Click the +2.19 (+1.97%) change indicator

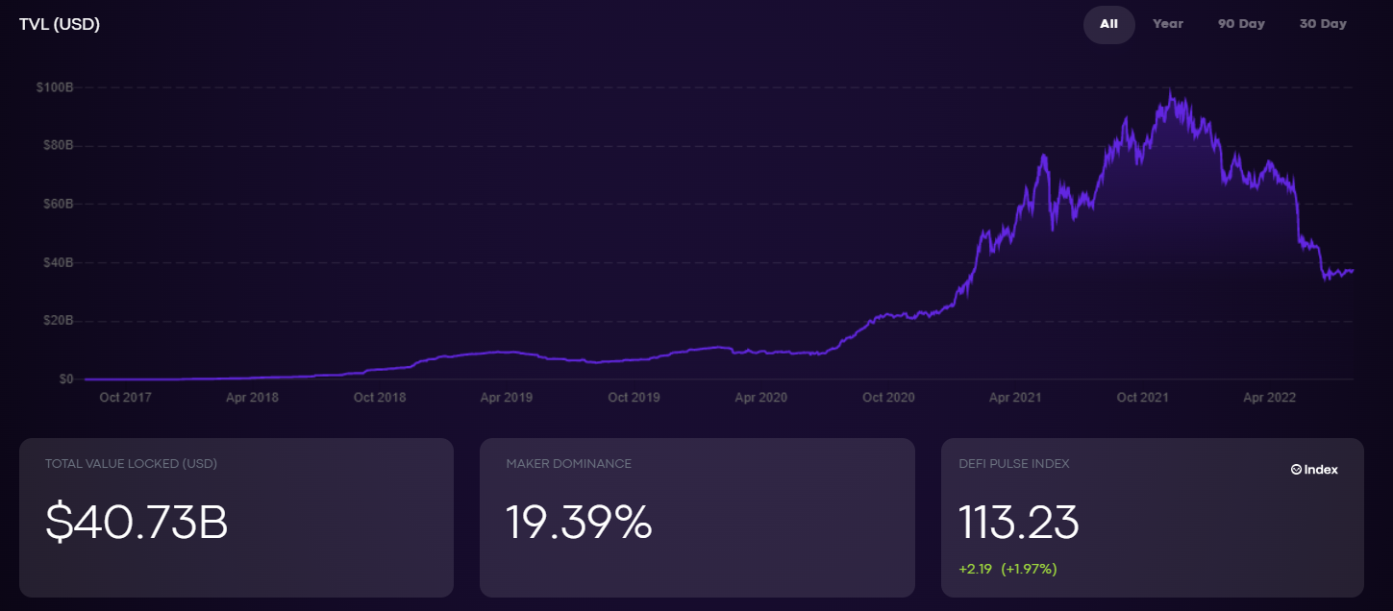pos(1007,569)
